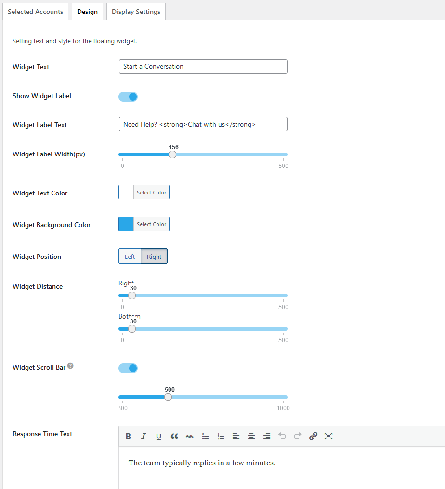Open the insert link tool
Viewport: 445px width, 489px height.
(313, 436)
